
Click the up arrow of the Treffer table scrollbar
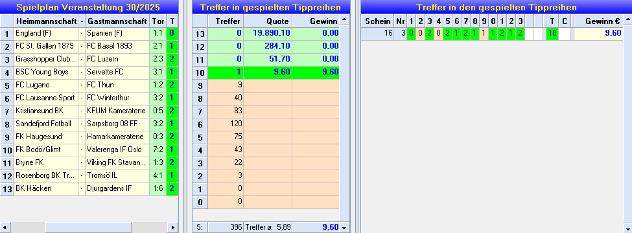[344, 20]
